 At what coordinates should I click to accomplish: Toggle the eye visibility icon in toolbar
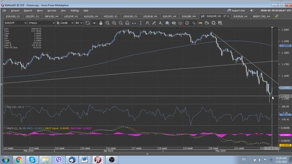pyautogui.click(x=174, y=23)
